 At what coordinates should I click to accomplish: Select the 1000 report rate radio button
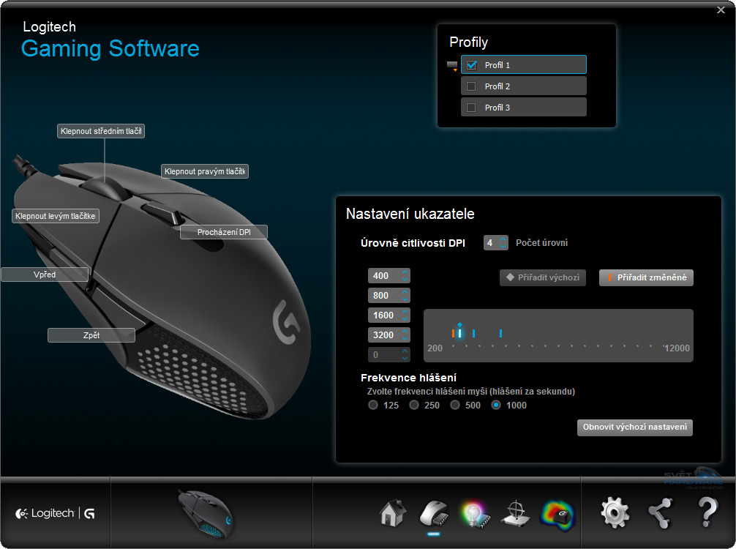pos(495,405)
